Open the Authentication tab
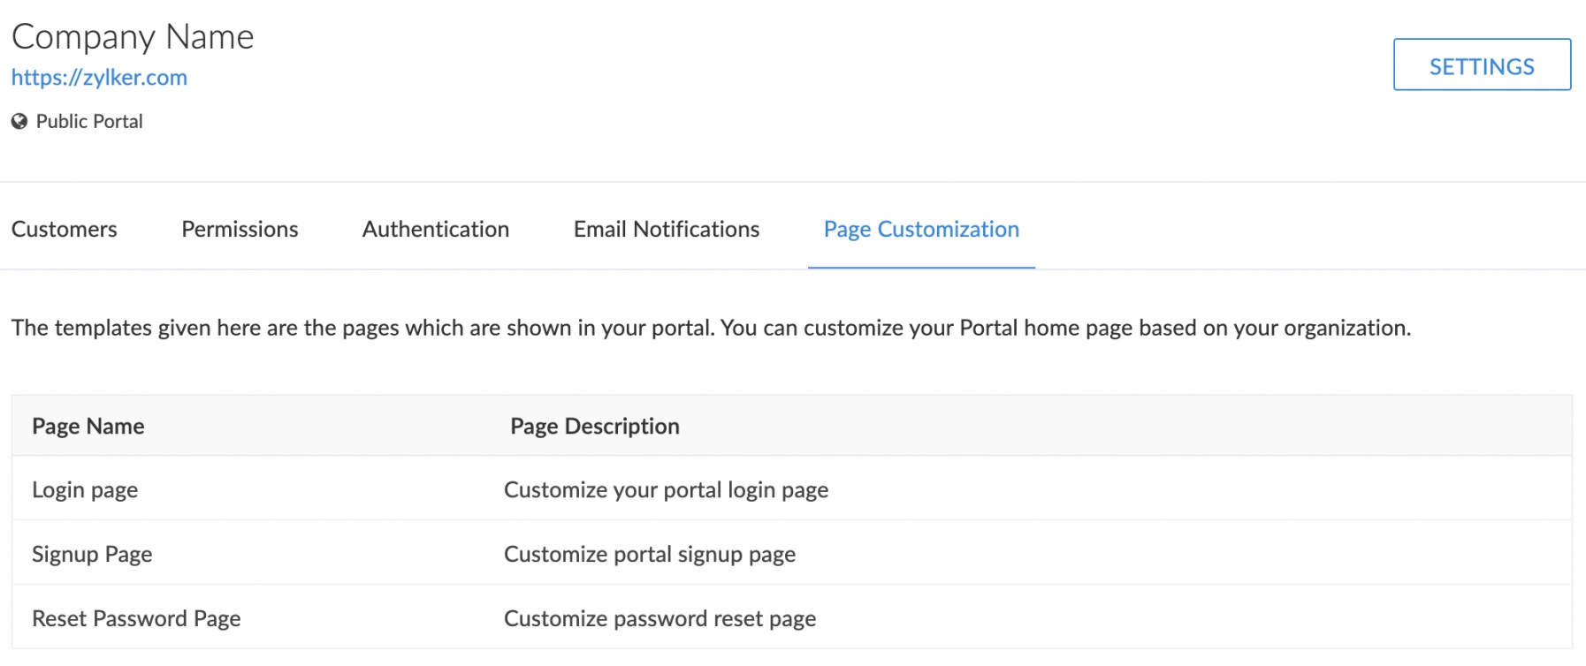The width and height of the screenshot is (1586, 666). pos(436,230)
